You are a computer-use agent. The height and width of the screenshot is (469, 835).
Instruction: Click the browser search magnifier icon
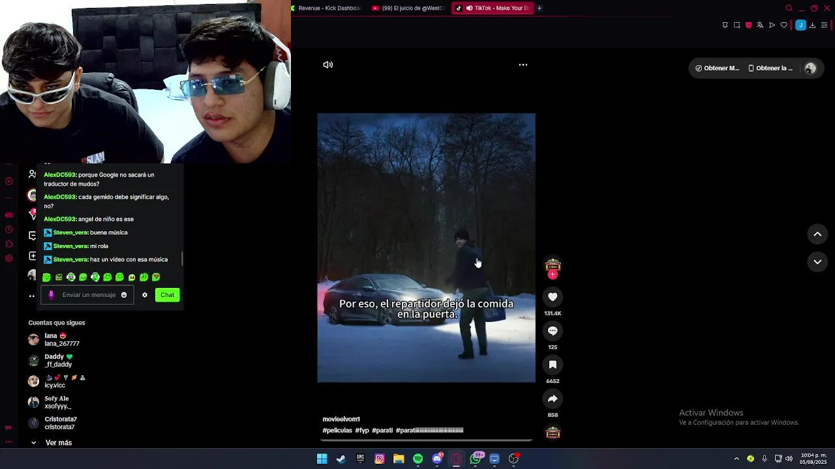[x=789, y=8]
